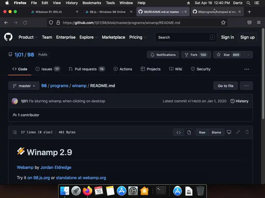
Task: Bookmark this page with the star icon
Action: tap(223, 23)
